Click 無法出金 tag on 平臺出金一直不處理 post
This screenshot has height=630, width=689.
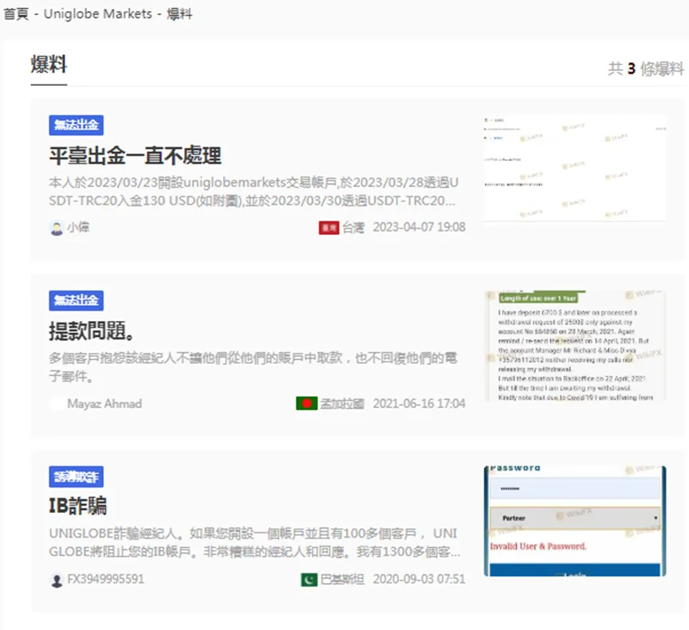pos(76,125)
